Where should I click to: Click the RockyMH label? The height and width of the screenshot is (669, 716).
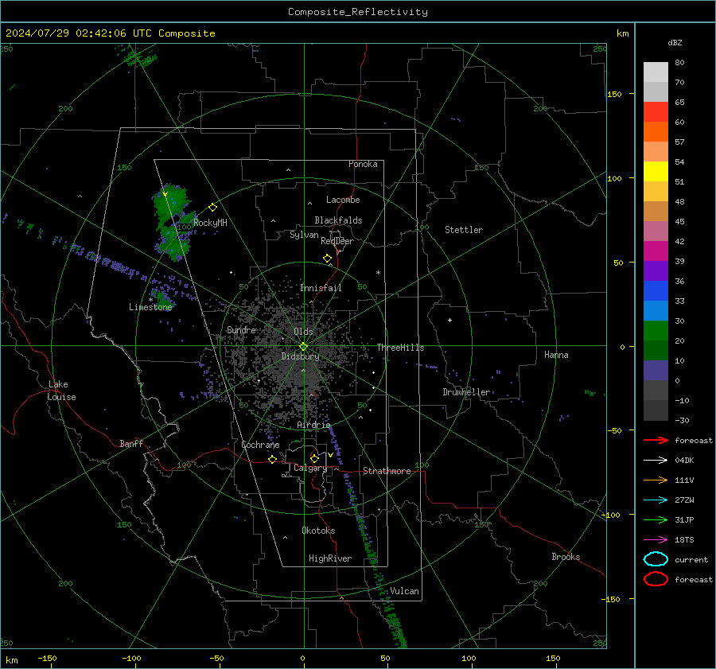pos(210,223)
